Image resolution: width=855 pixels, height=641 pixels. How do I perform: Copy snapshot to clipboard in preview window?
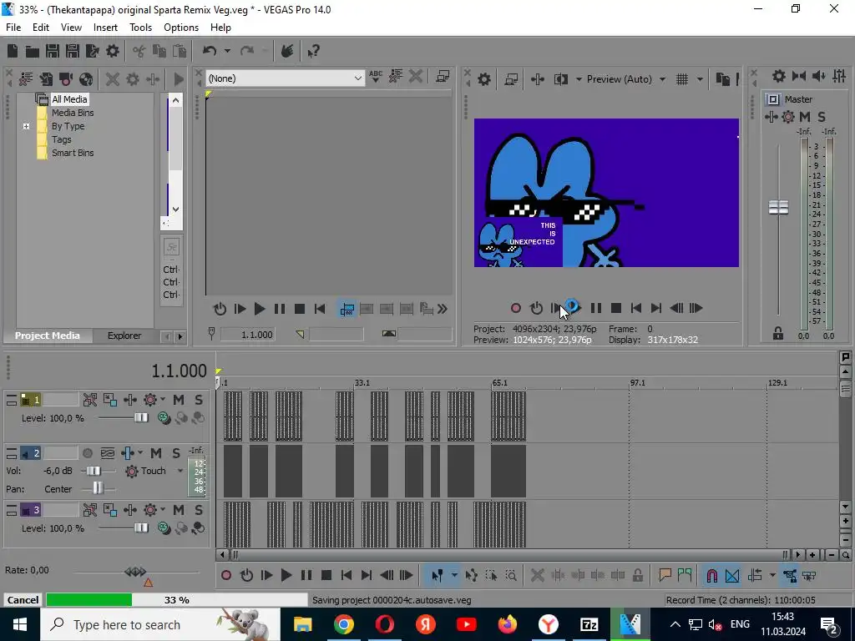coord(722,79)
